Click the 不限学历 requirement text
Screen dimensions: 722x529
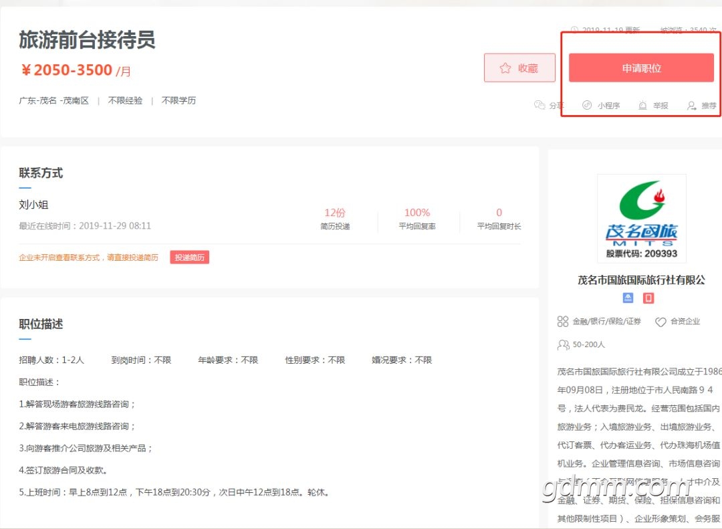[178, 100]
